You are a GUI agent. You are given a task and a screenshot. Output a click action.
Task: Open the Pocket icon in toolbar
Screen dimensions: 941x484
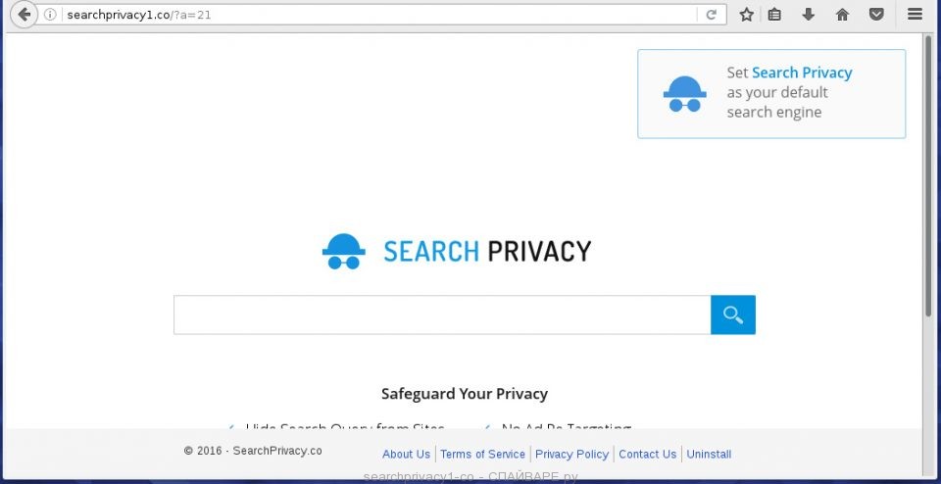[876, 15]
